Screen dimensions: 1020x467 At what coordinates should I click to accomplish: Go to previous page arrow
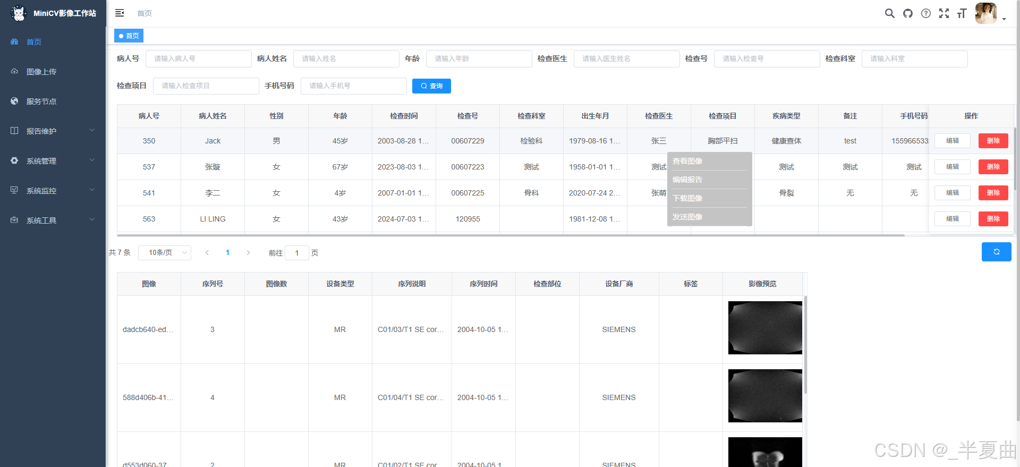[207, 253]
